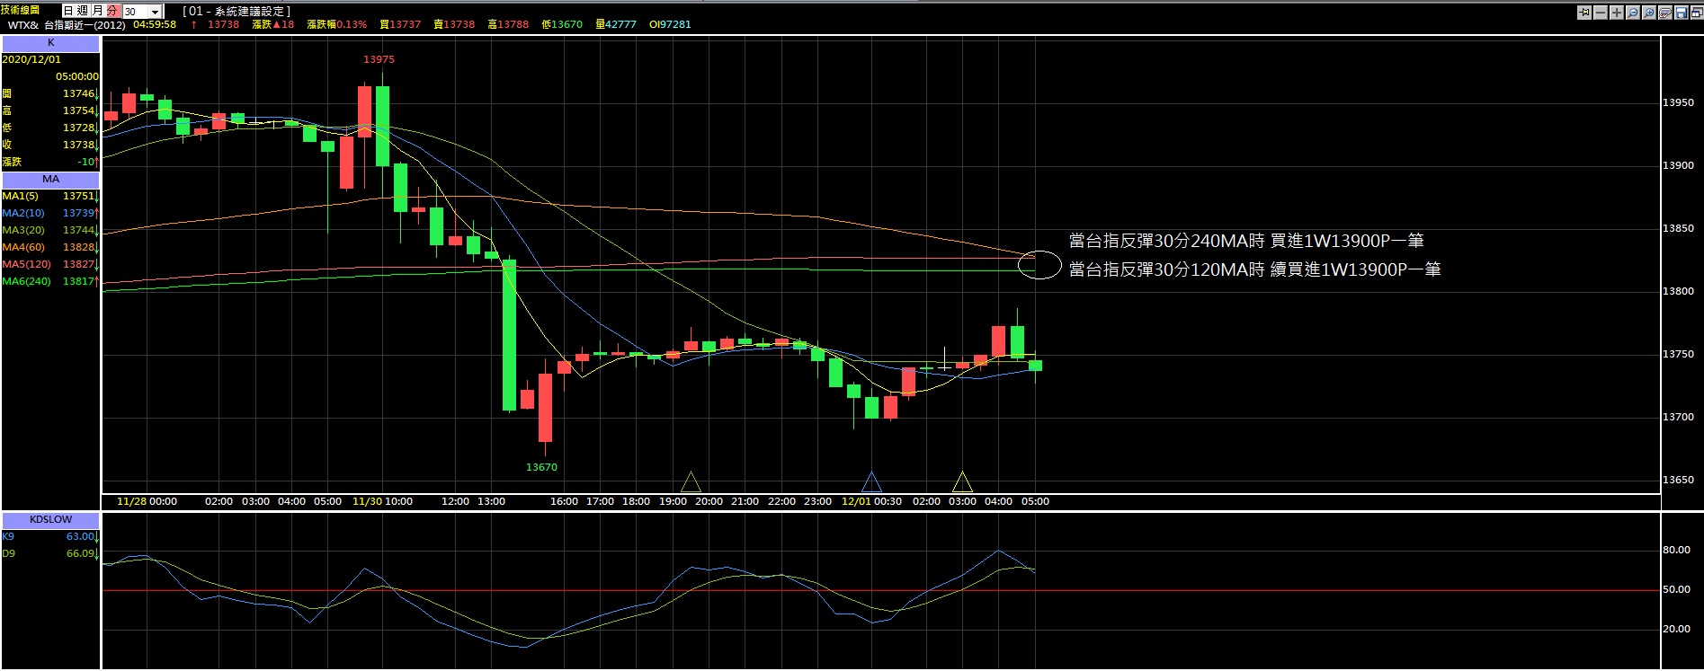1704x671 pixels.
Task: Click the blue triangle marker near 12/01 00:30
Action: tap(871, 482)
